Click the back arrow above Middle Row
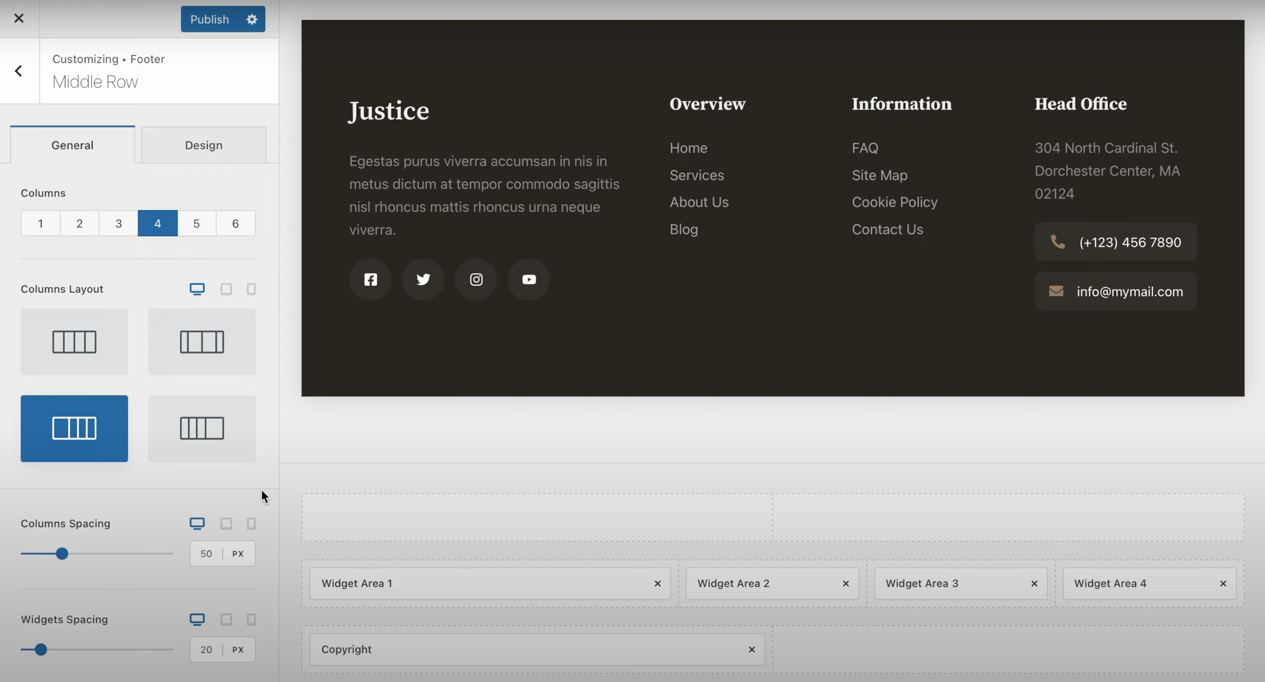Viewport: 1265px width, 682px height. pos(19,70)
